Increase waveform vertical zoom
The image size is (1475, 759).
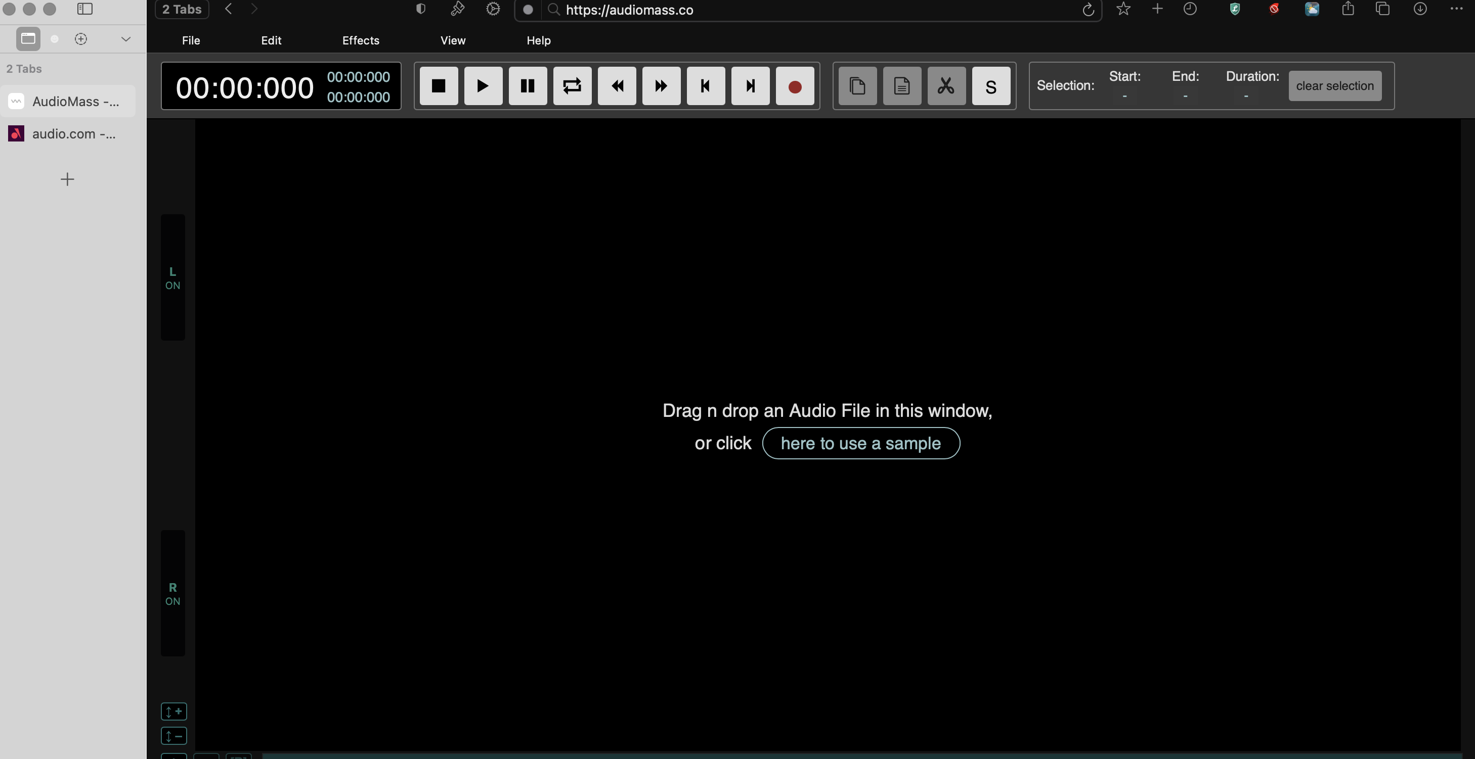(x=173, y=711)
